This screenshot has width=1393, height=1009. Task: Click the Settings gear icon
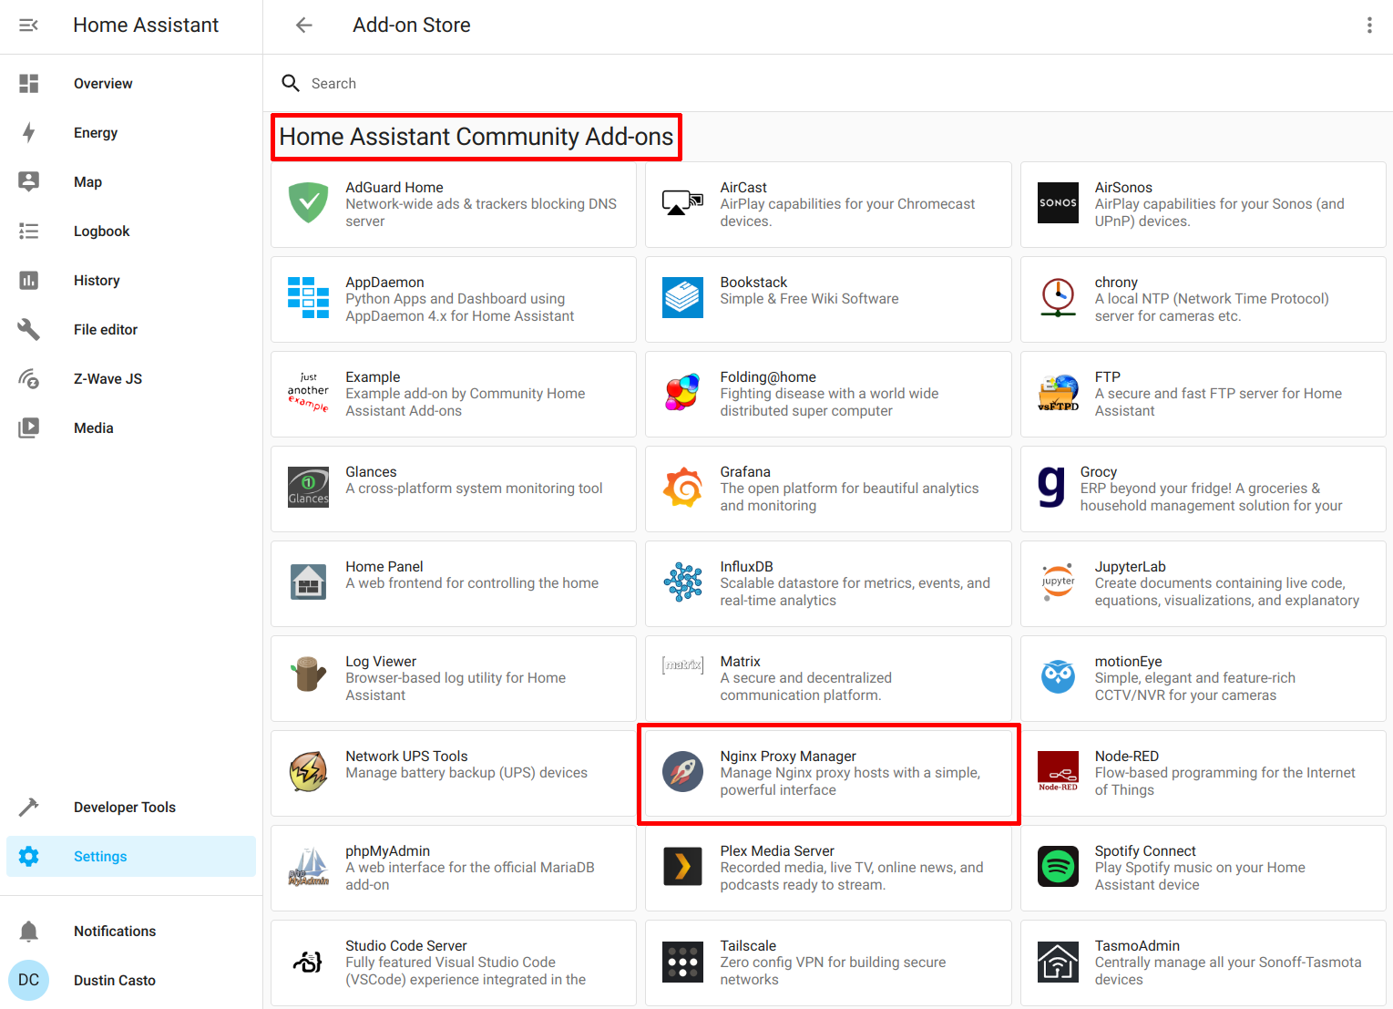(29, 857)
